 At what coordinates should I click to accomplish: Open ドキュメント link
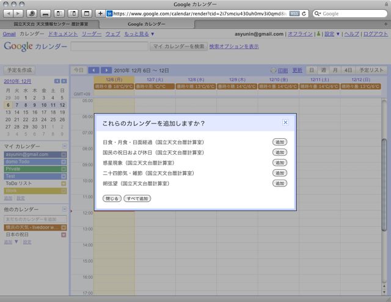63,34
